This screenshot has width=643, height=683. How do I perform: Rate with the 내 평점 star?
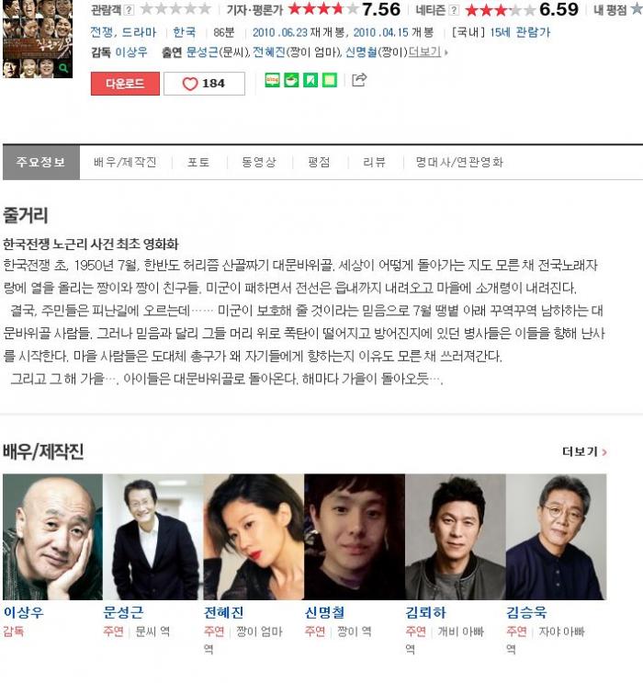click(x=636, y=9)
